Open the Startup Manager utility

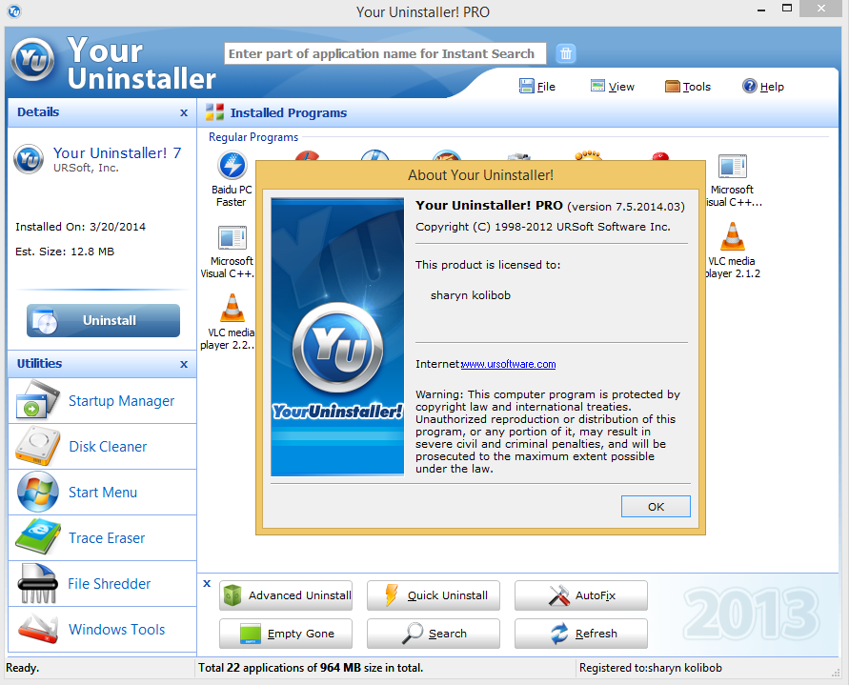click(x=102, y=401)
